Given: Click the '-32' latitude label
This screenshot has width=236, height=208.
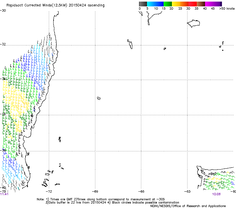Looking at the screenshot, I should (3, 44).
